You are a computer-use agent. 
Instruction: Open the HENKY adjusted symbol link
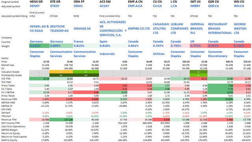(x=35, y=6)
